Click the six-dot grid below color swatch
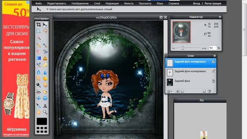 coord(42,130)
